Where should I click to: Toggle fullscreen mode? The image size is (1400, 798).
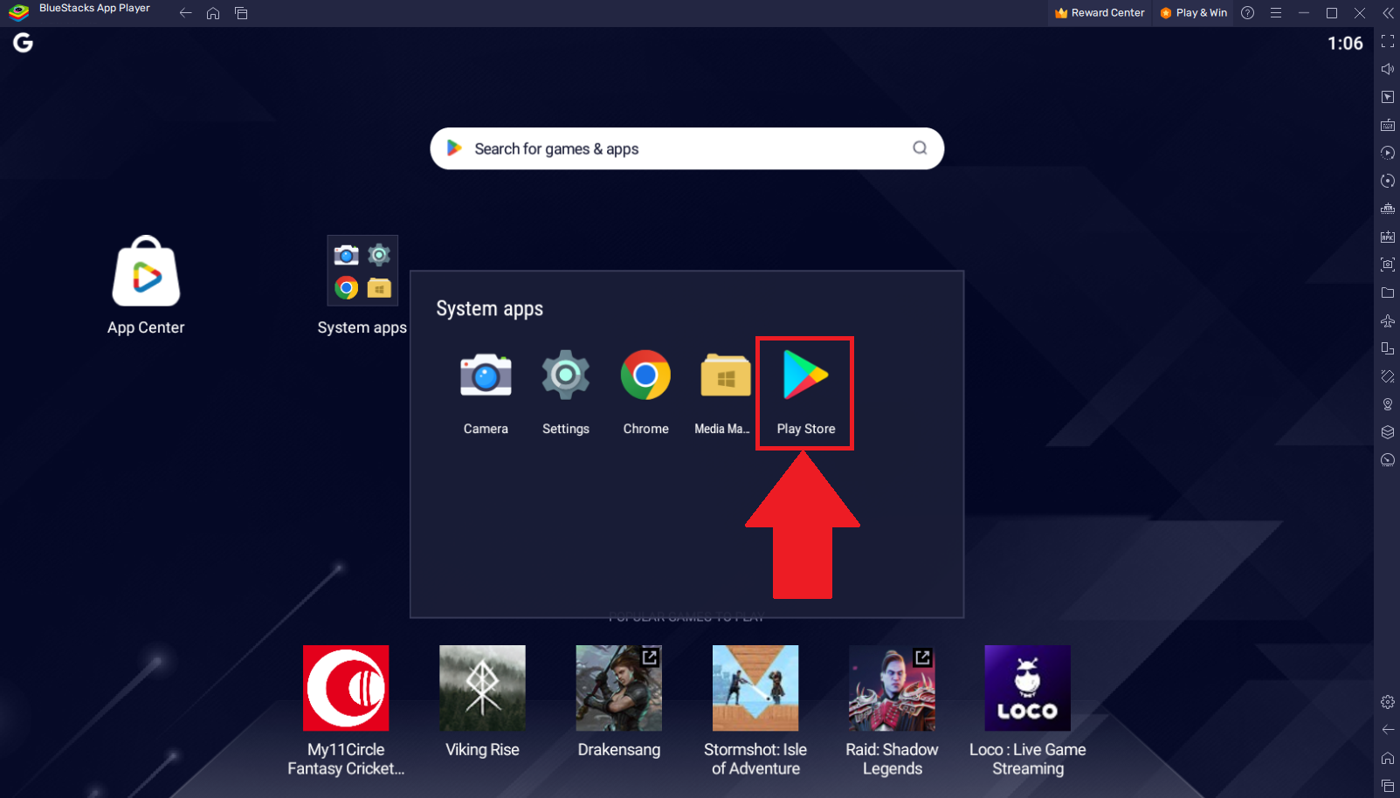[1387, 41]
